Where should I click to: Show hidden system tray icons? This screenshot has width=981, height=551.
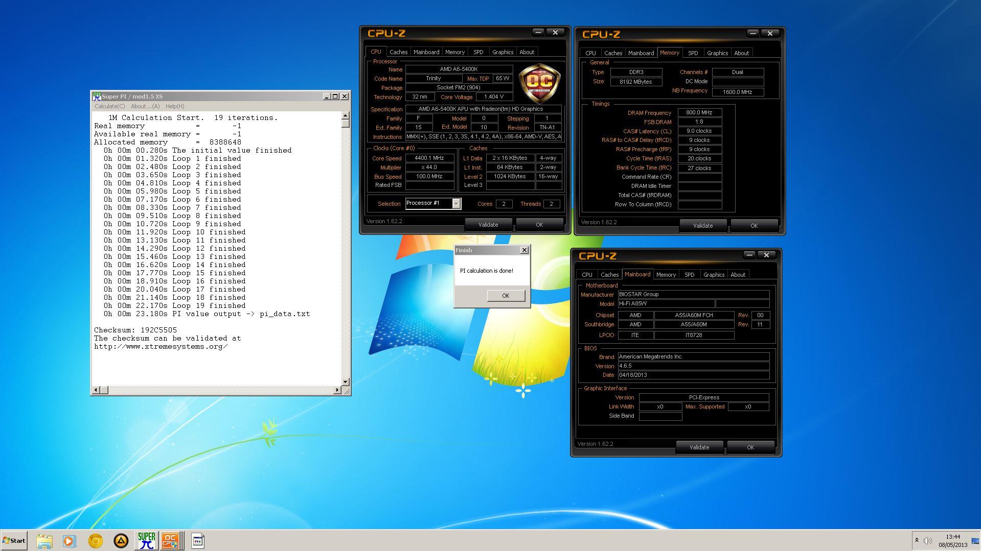[x=917, y=540]
